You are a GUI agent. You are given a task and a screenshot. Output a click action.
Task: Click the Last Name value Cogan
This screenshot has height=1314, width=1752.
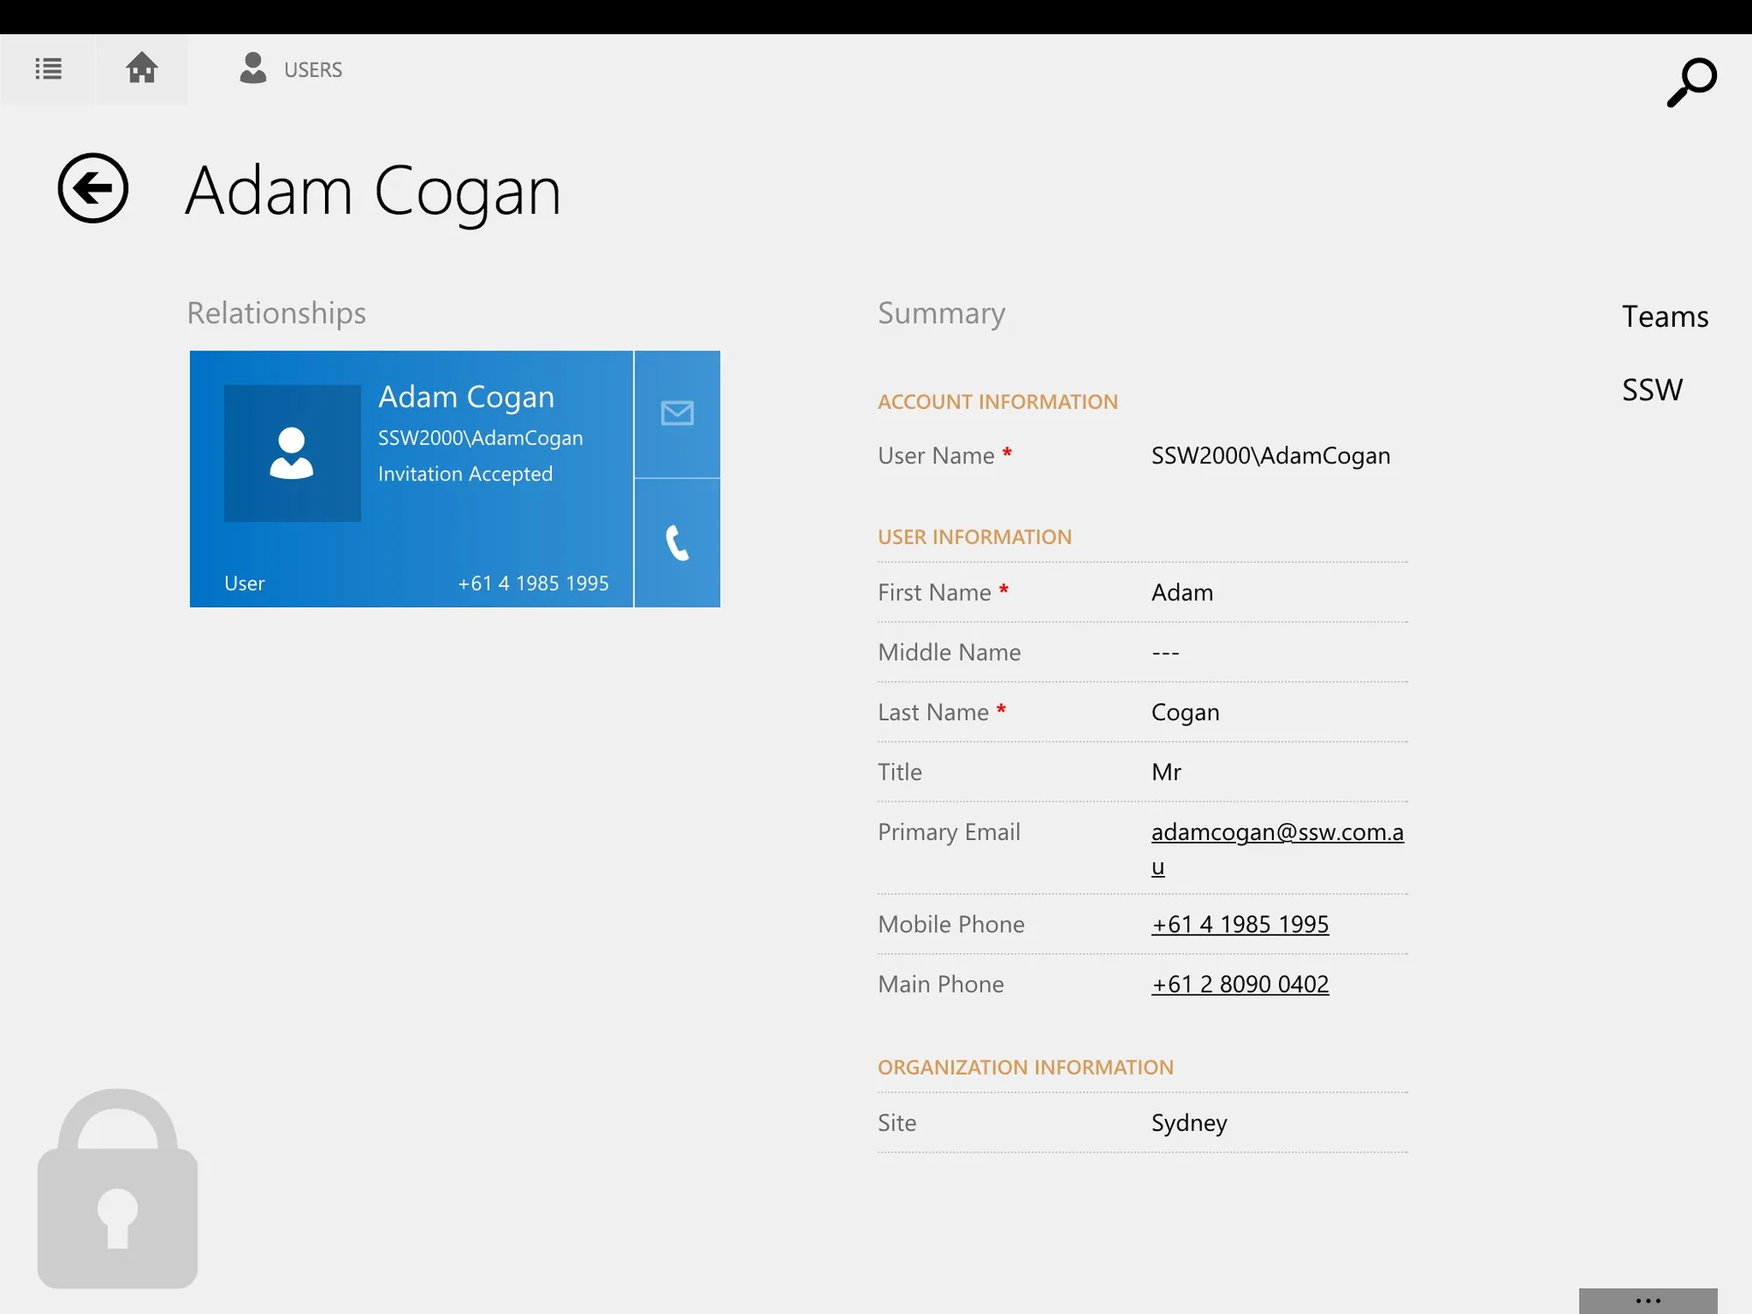click(x=1185, y=713)
